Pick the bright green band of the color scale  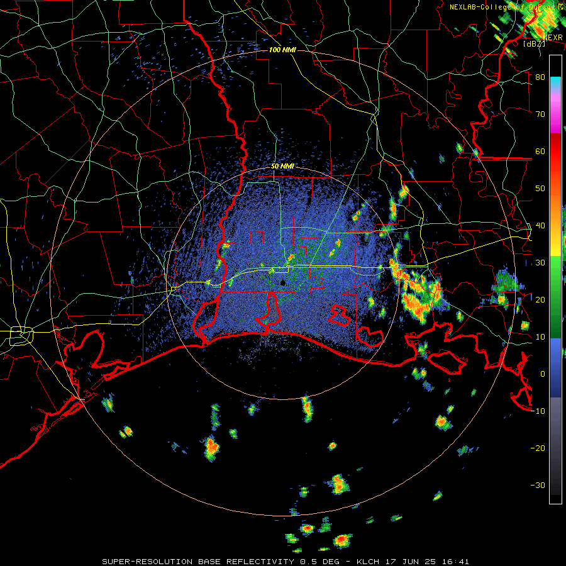click(555, 269)
